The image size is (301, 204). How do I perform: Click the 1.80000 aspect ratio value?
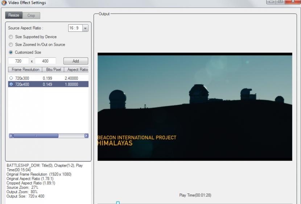click(x=71, y=84)
